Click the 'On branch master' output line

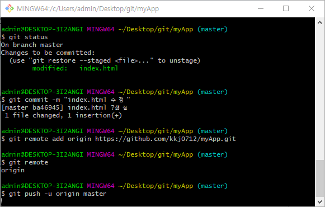(x=32, y=45)
